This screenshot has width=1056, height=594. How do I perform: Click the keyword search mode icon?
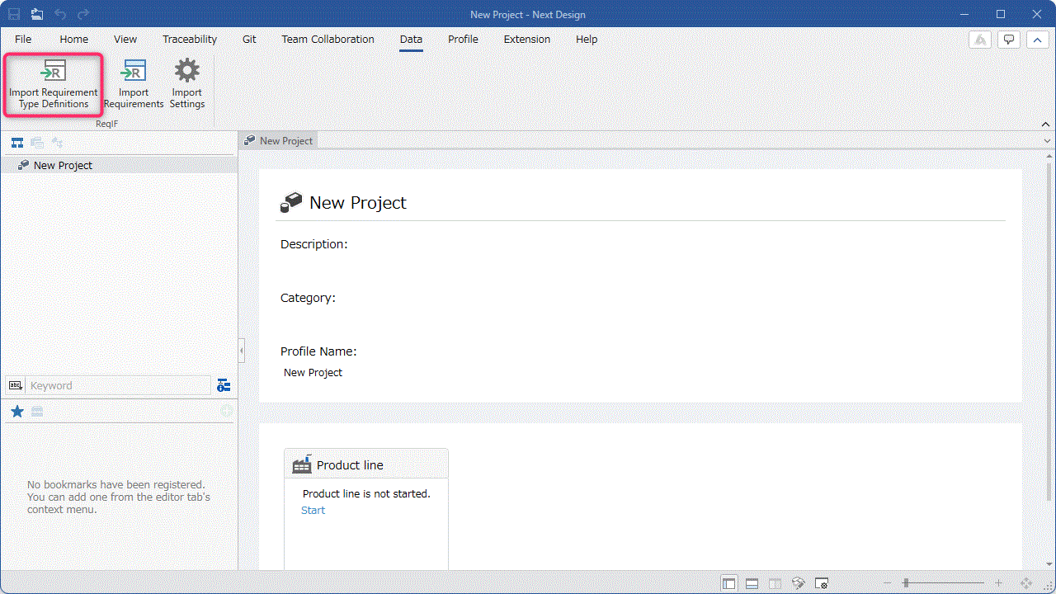click(x=16, y=385)
